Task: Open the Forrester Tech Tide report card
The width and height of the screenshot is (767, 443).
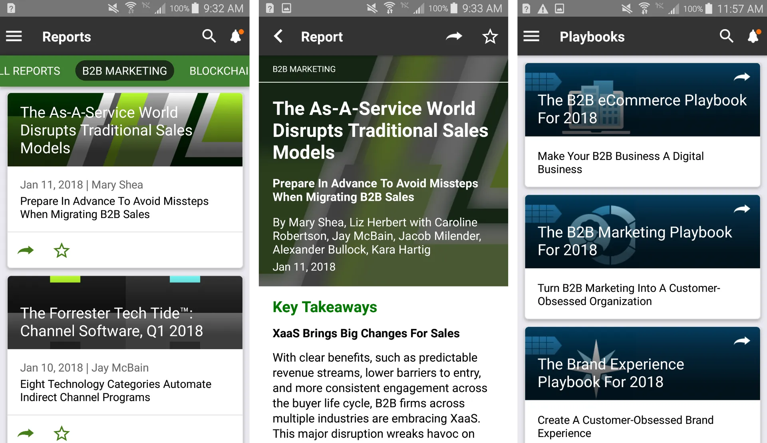Action: (x=125, y=312)
